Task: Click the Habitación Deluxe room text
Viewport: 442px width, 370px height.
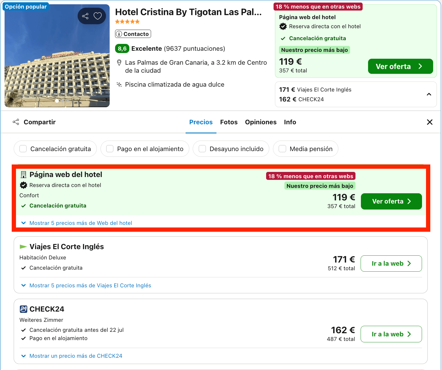Action: click(x=43, y=257)
